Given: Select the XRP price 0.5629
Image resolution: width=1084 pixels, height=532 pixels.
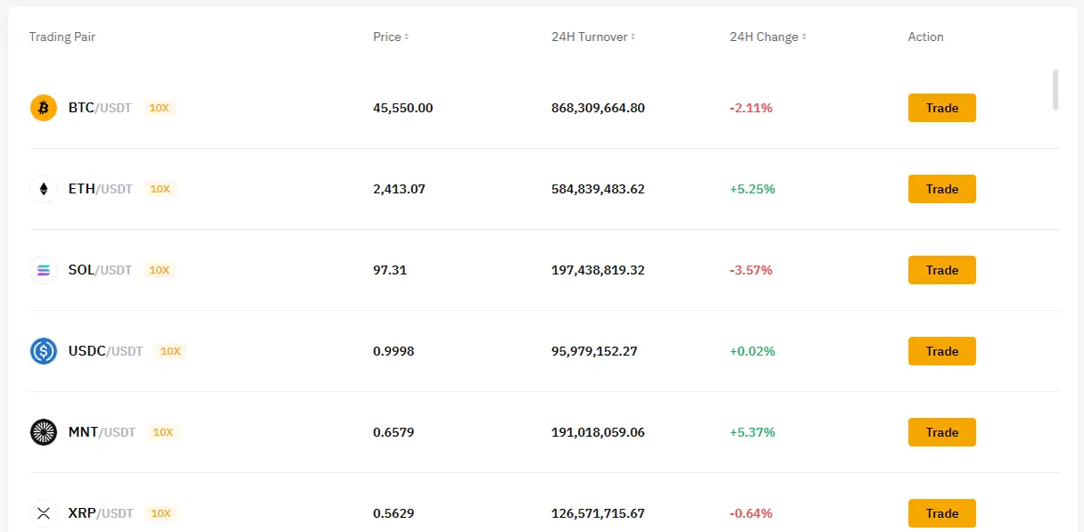Looking at the screenshot, I should (x=393, y=513).
